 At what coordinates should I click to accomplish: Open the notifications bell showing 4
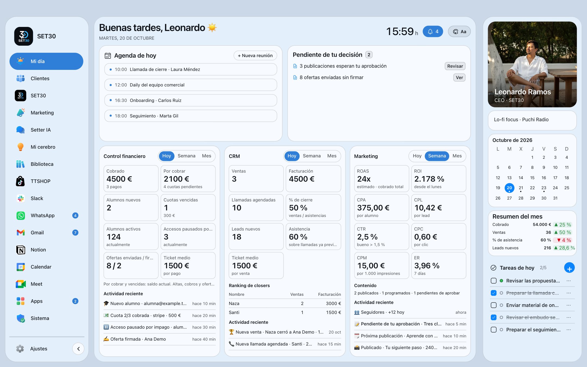coord(433,32)
